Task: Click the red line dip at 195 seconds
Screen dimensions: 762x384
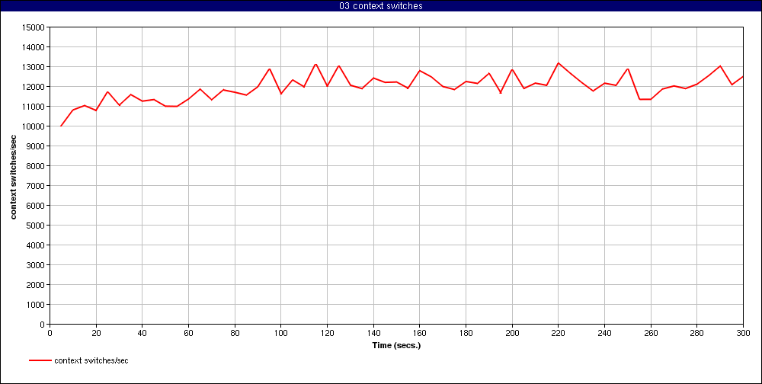Action: [501, 92]
